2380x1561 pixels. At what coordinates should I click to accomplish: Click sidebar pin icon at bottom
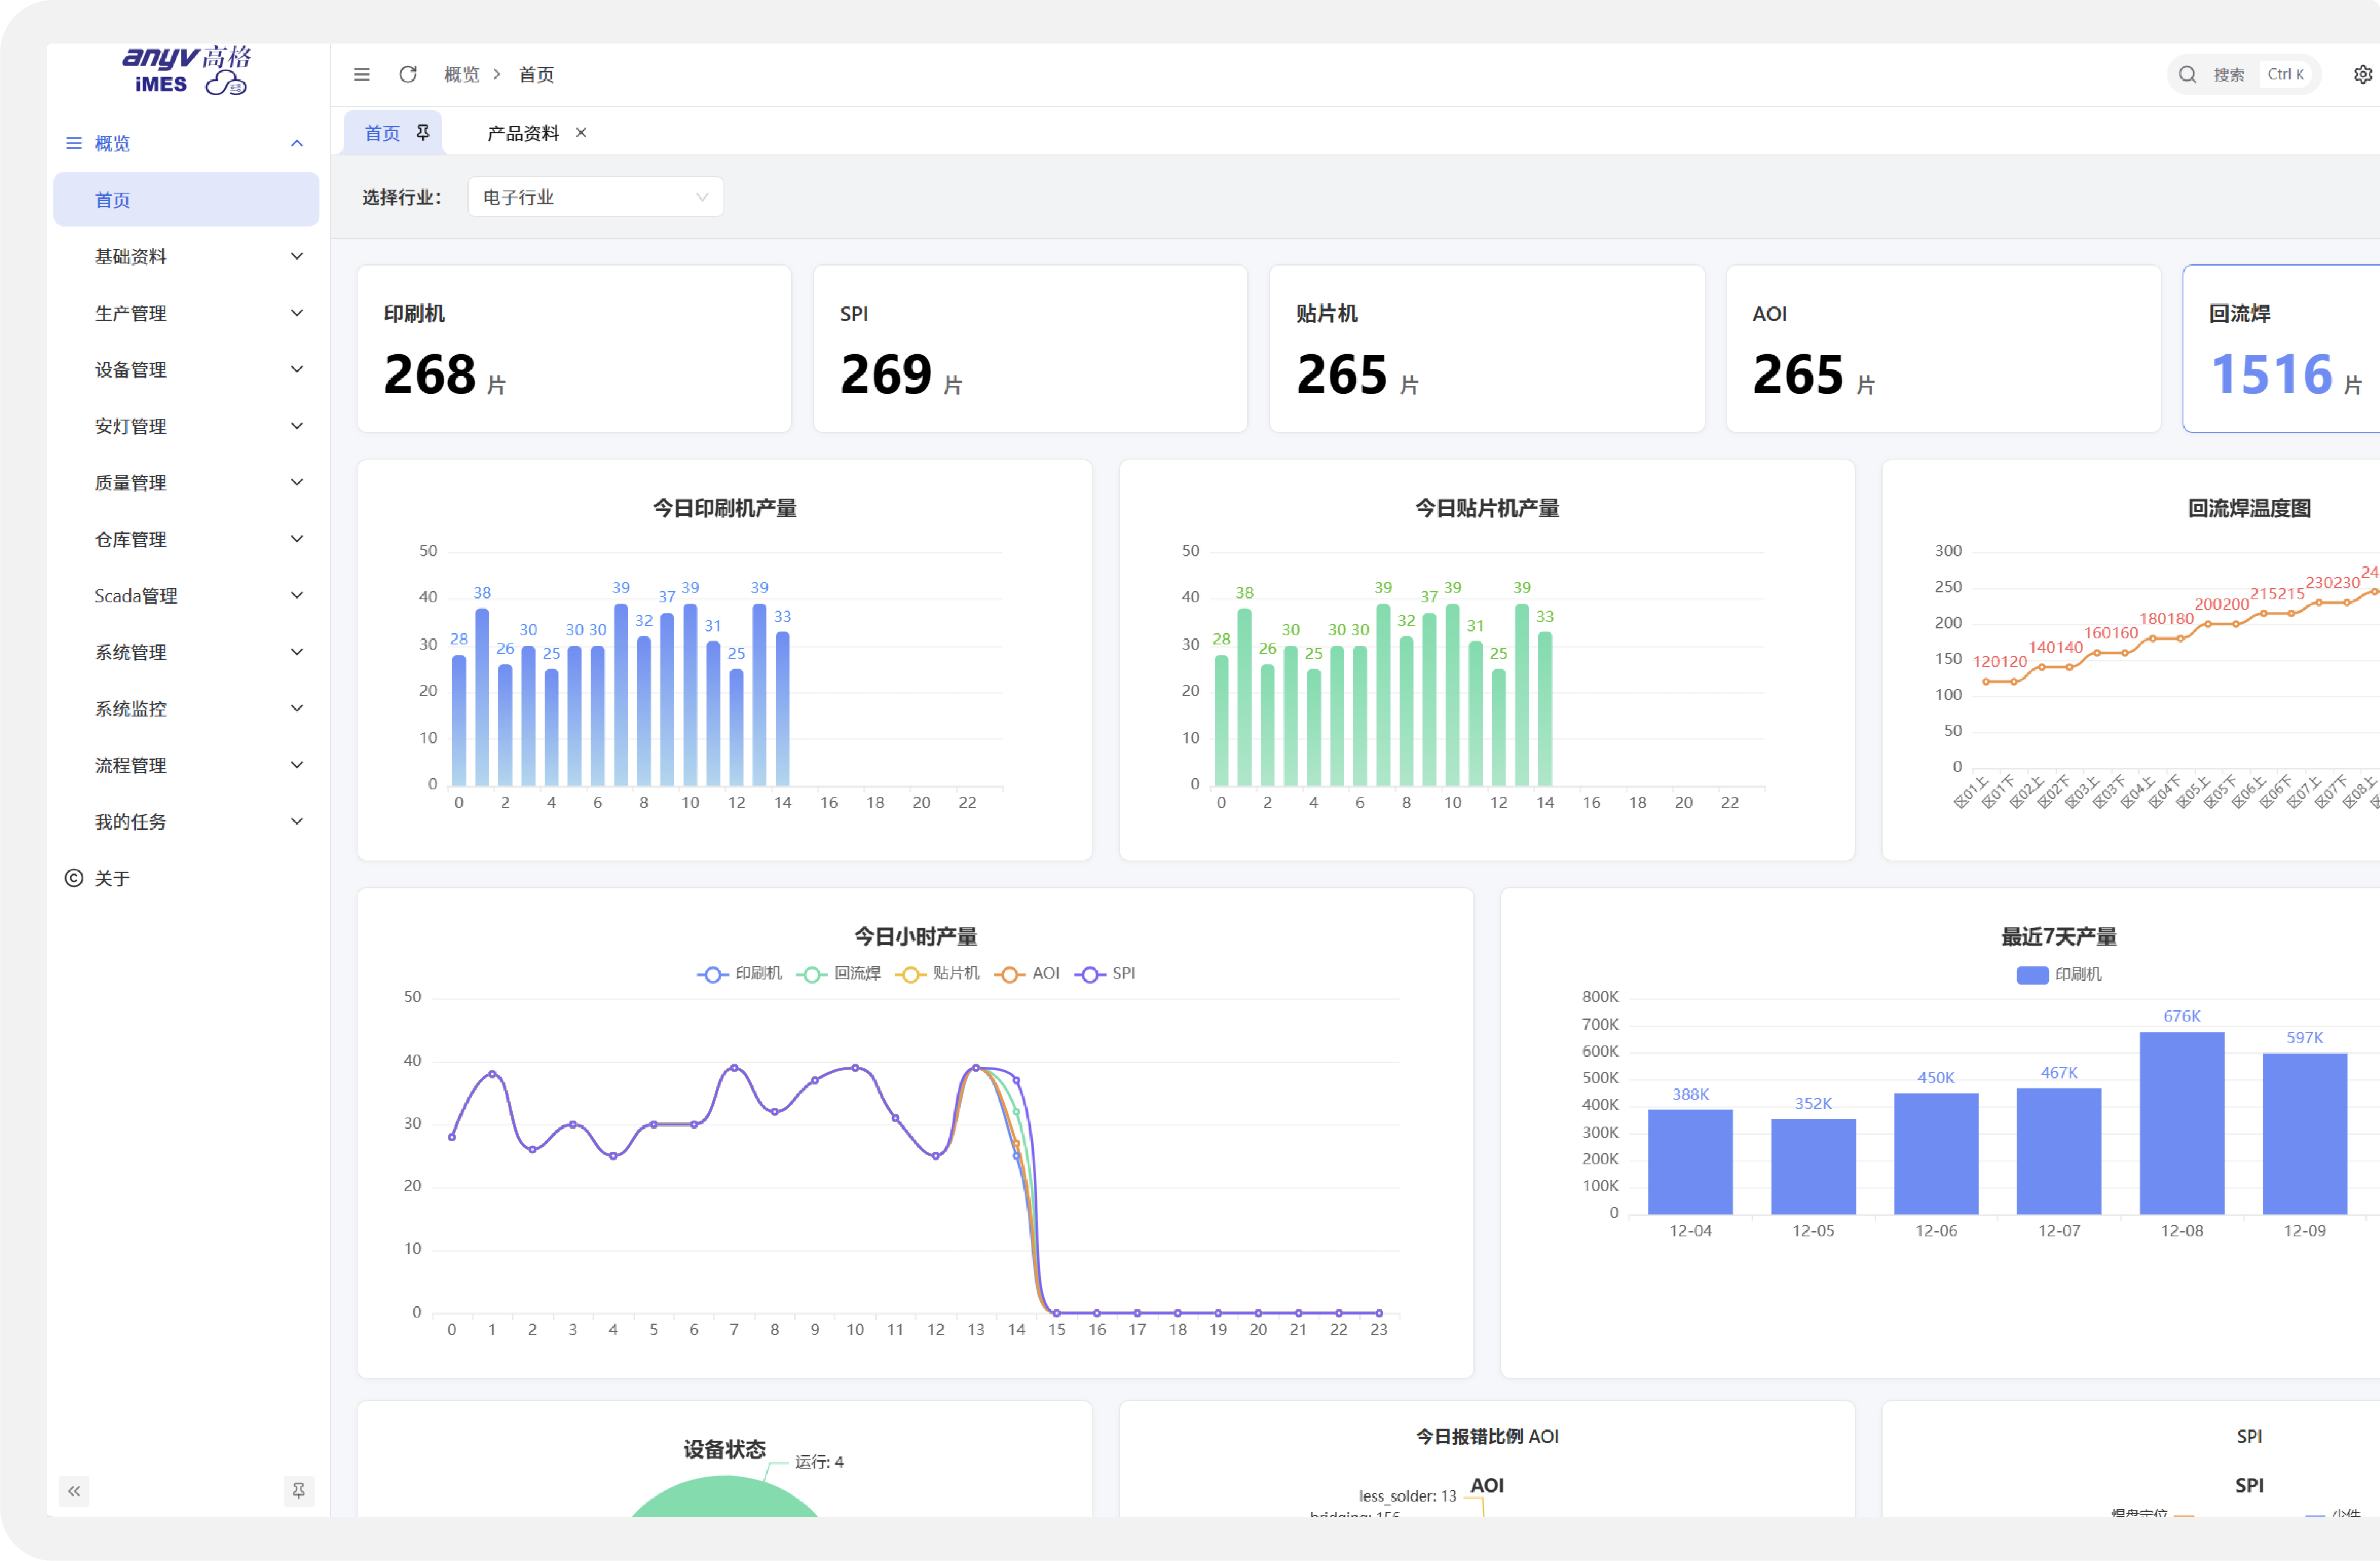(298, 1491)
